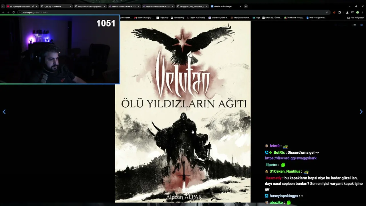
Task: Click username feint0 in chat
Action: (x=275, y=146)
